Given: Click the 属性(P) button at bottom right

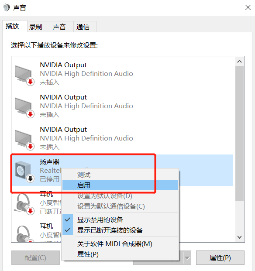Looking at the screenshot, I should [220, 258].
